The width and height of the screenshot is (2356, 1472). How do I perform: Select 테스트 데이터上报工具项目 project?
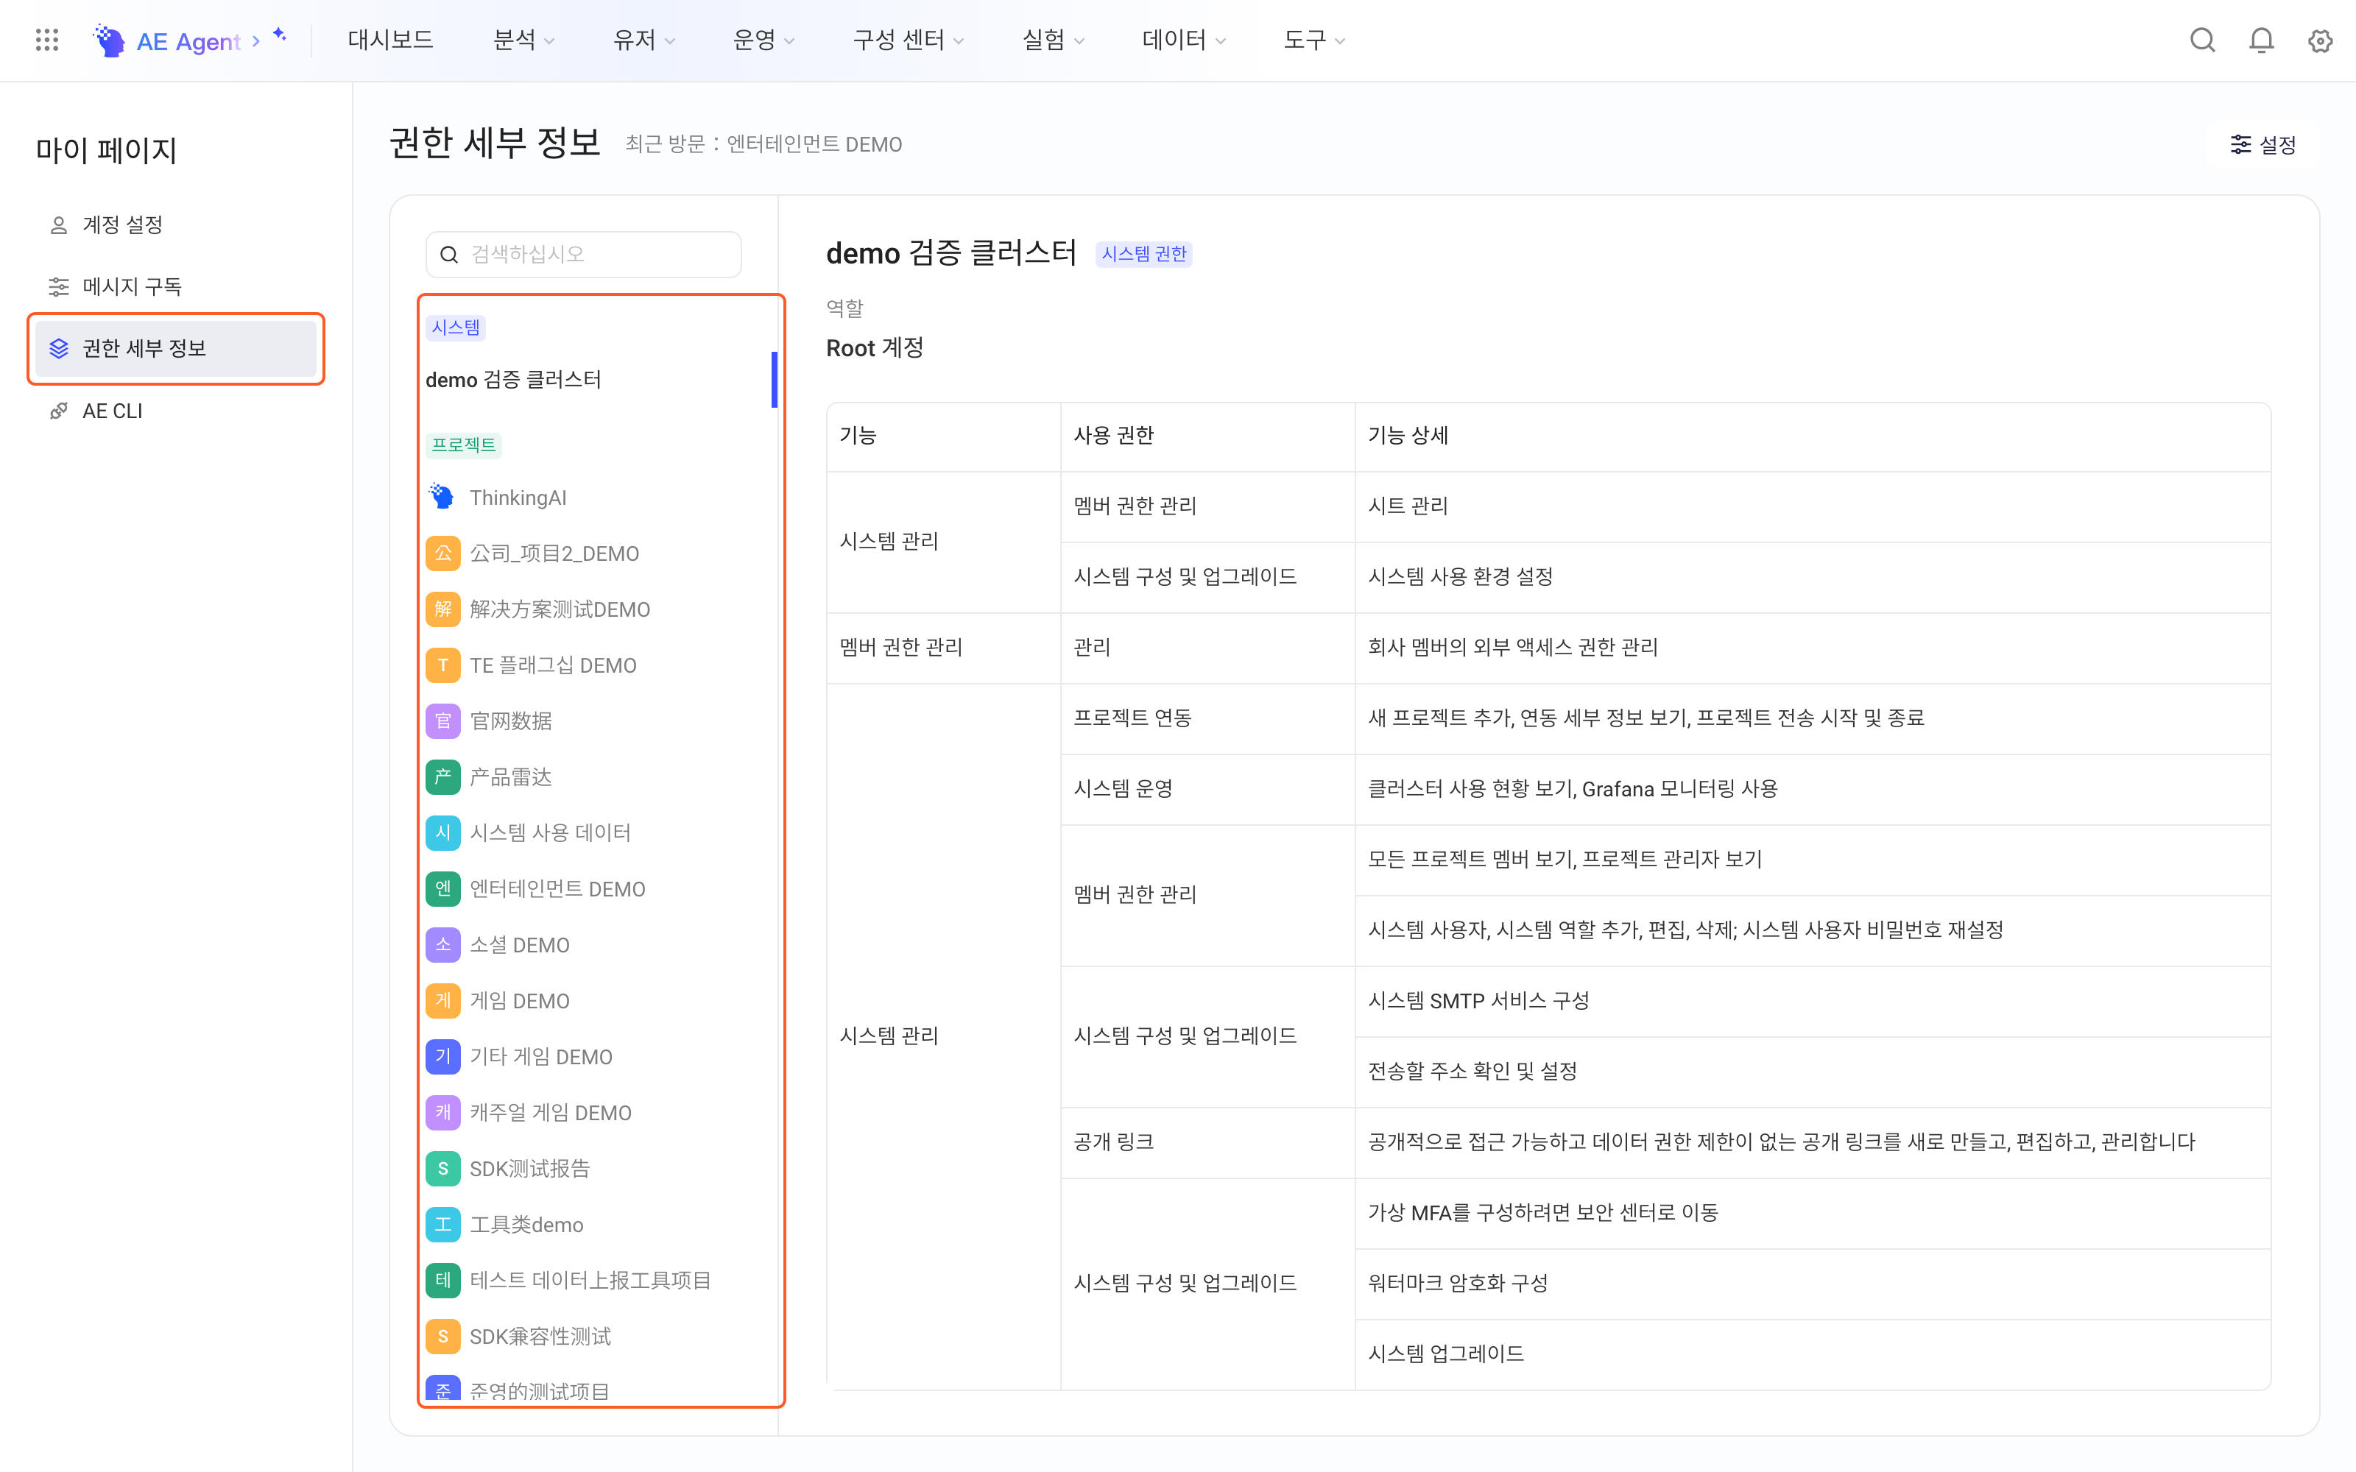tap(600, 1280)
